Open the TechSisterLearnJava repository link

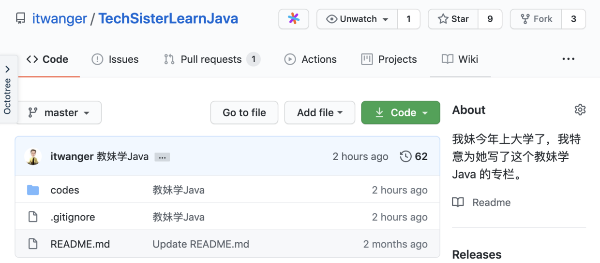click(168, 19)
